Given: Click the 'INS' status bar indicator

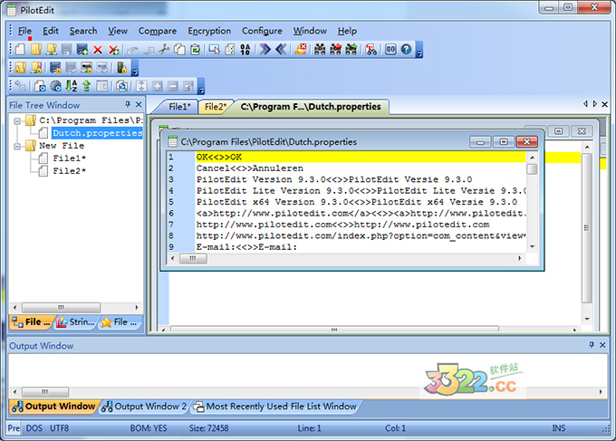Looking at the screenshot, I should coord(559,428).
